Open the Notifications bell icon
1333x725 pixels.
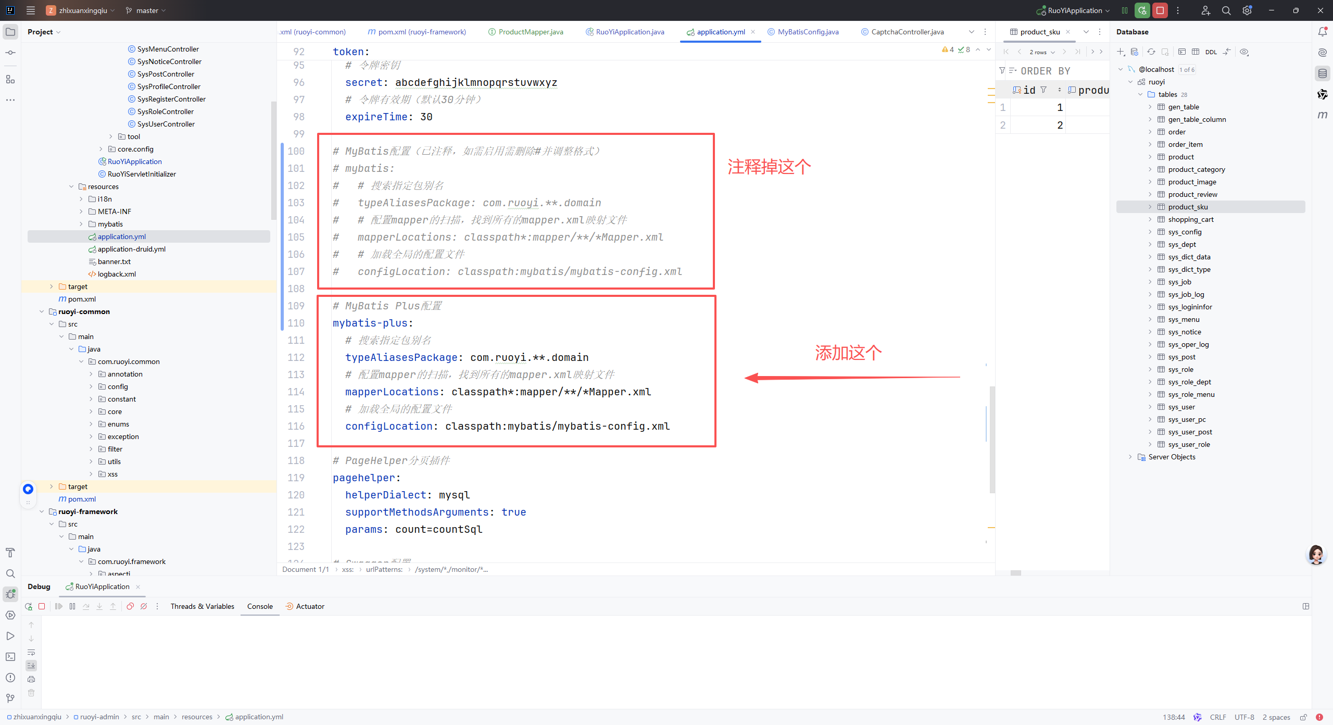click(x=1322, y=32)
